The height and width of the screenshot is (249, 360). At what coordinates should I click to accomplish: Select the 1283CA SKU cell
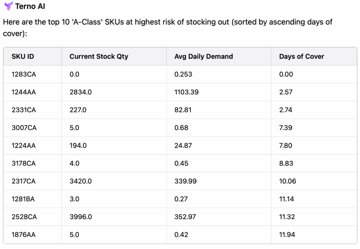24,74
